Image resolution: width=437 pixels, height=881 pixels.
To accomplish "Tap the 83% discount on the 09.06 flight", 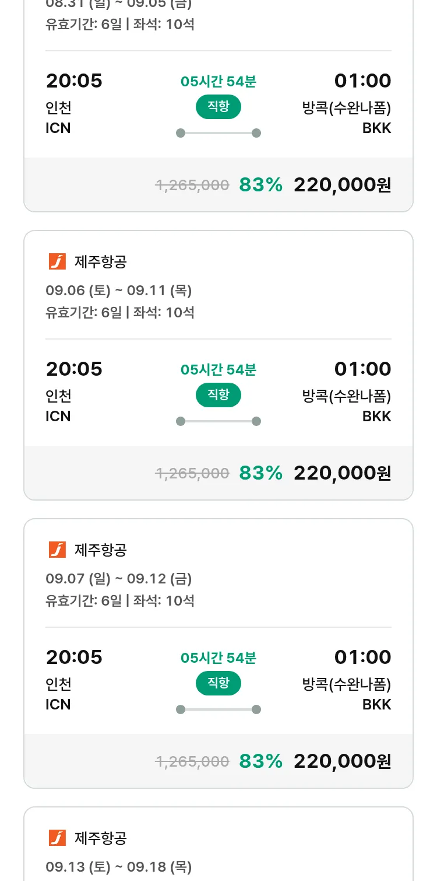I will point(260,473).
